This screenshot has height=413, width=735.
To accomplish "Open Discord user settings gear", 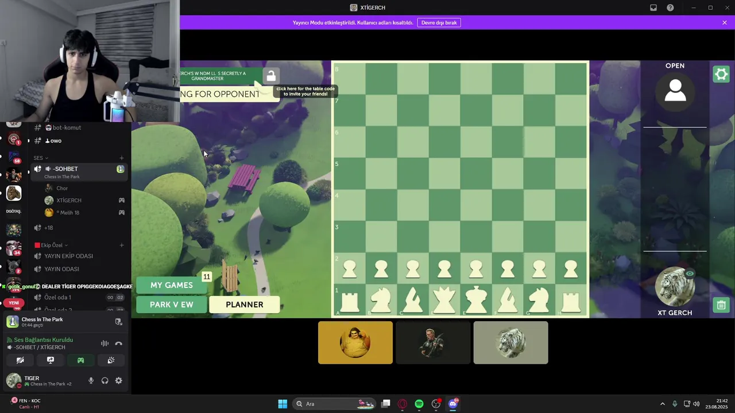I will point(119,380).
